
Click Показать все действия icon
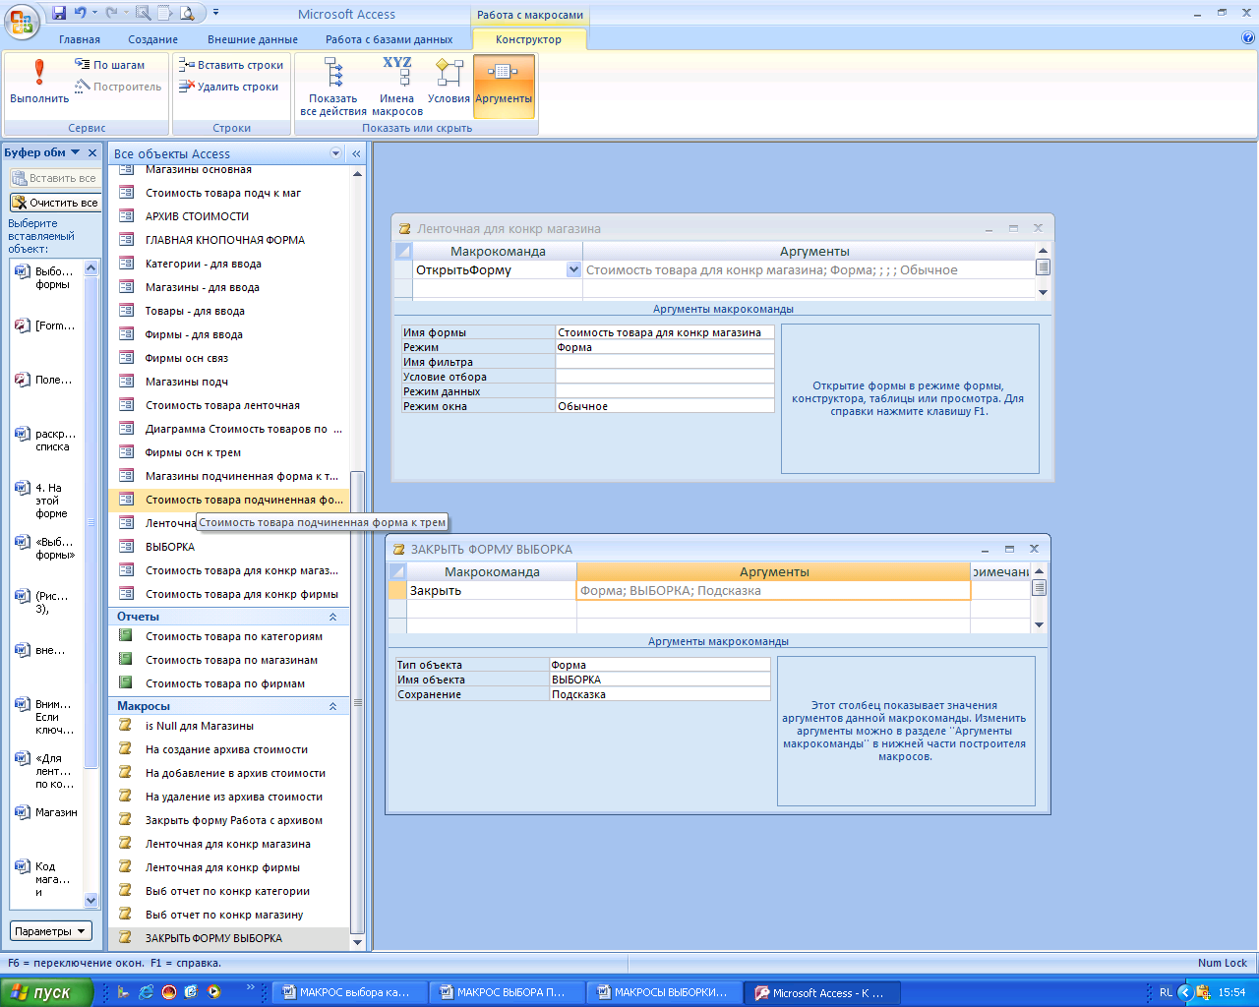tap(333, 87)
